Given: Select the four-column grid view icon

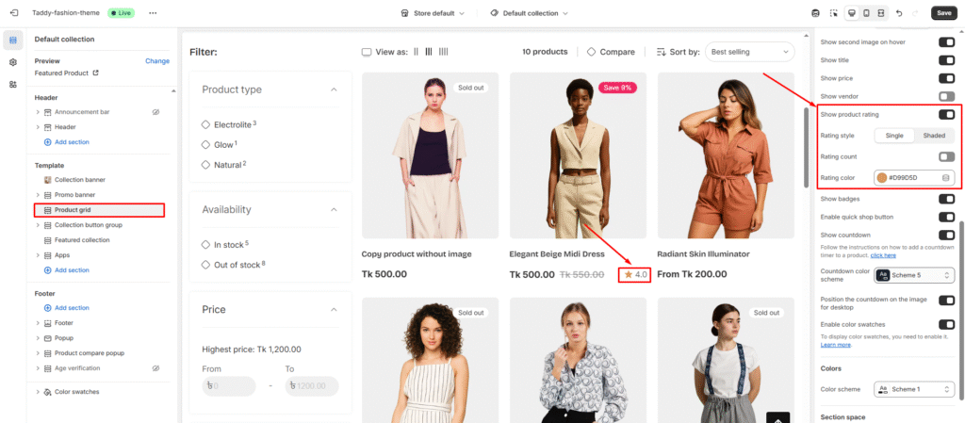Looking at the screenshot, I should pos(443,52).
